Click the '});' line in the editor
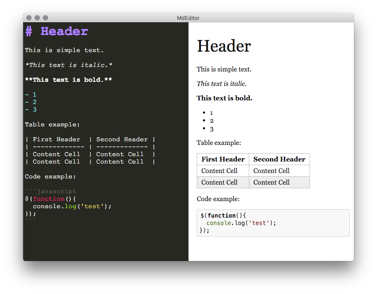The height and width of the screenshot is (294, 377). (31, 214)
